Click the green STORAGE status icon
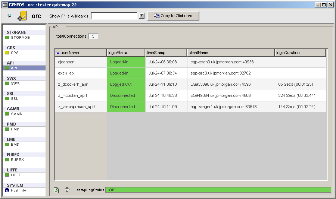 pyautogui.click(x=7, y=38)
